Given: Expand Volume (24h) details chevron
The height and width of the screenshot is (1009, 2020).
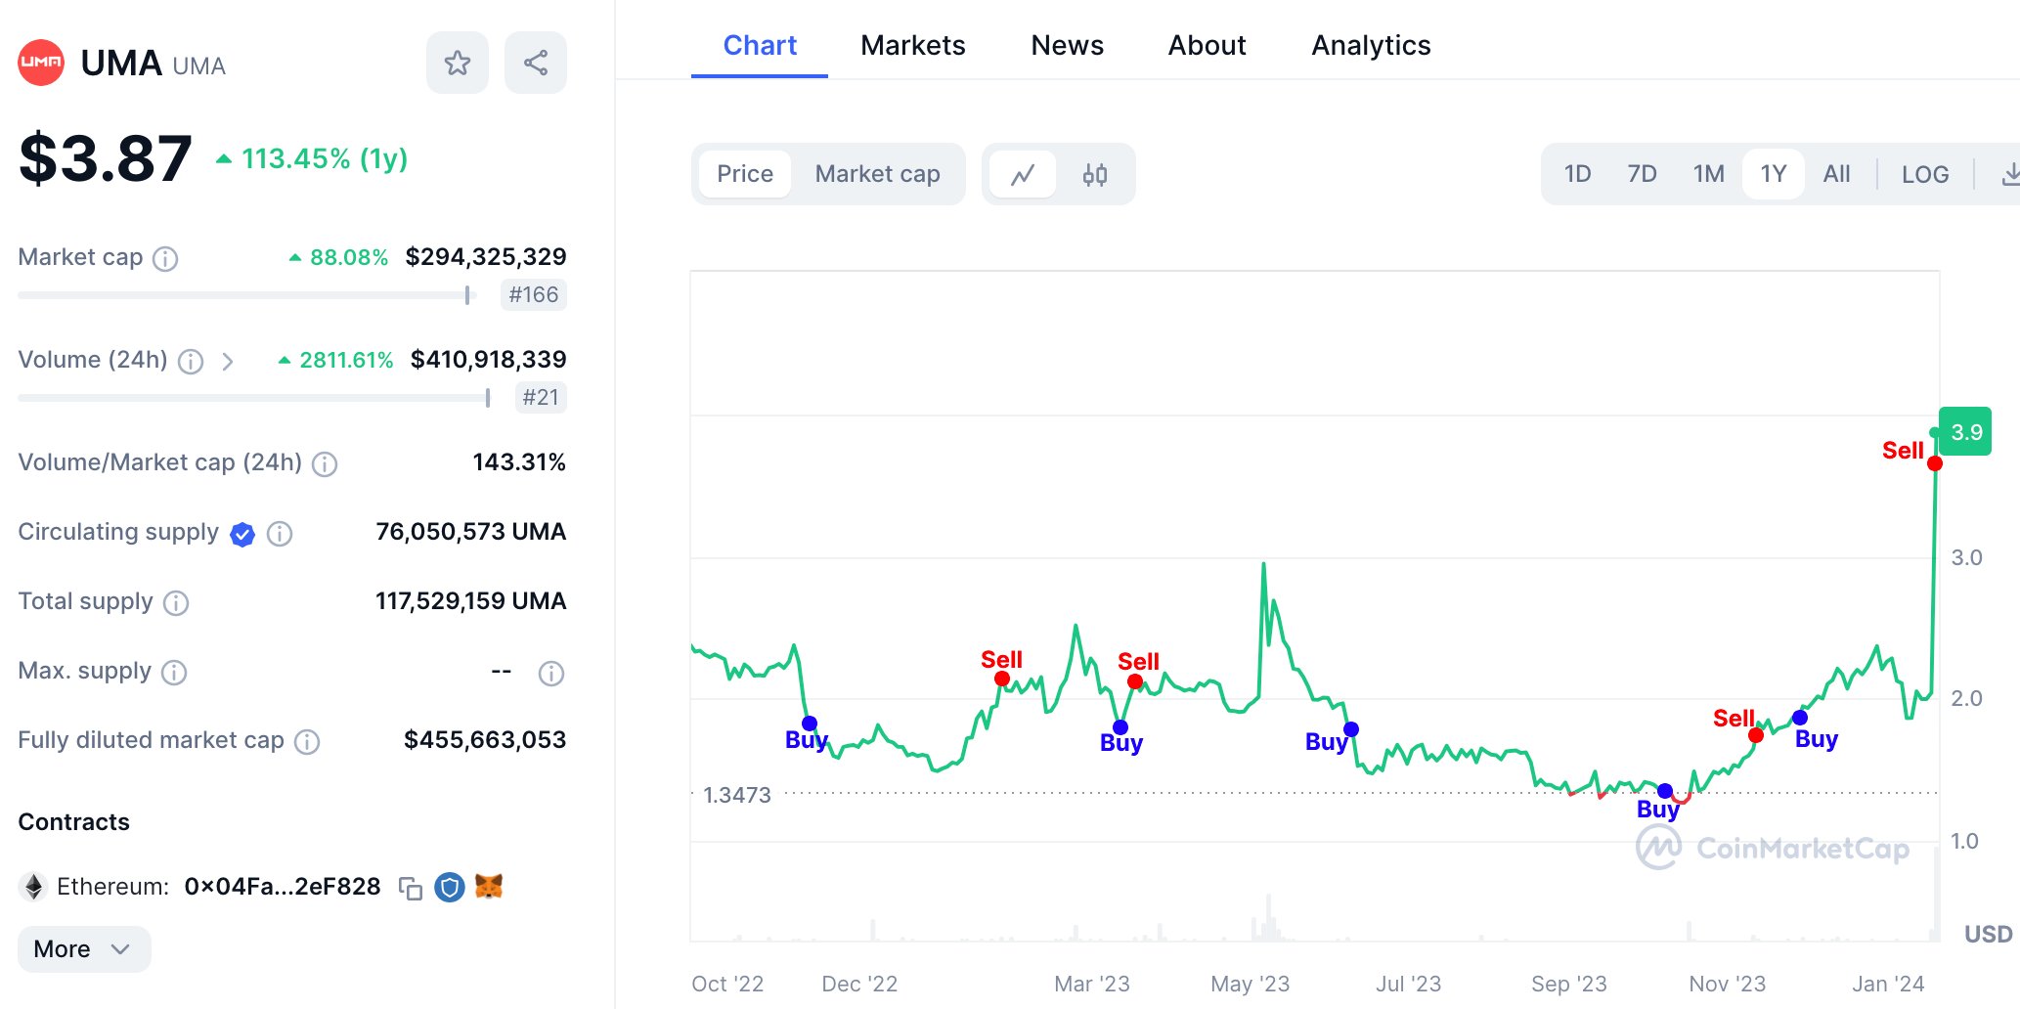Looking at the screenshot, I should (x=228, y=362).
